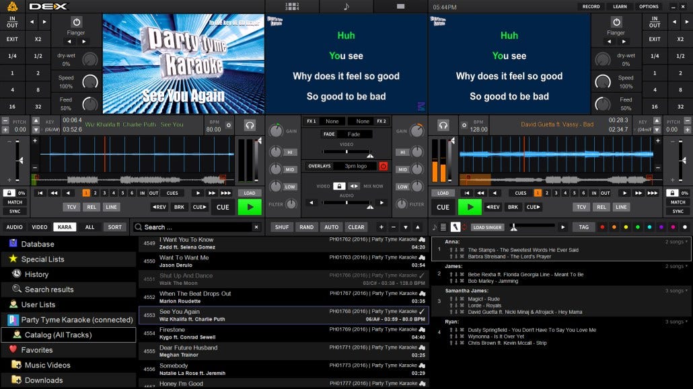
Task: Open the FX1 None dropdown
Action: [332, 121]
